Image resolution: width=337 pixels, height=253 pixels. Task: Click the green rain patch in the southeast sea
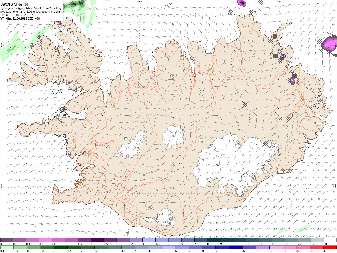click(303, 228)
